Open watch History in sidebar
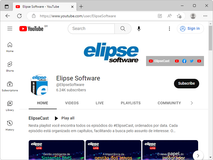The height and width of the screenshot is (160, 213). click(x=10, y=126)
